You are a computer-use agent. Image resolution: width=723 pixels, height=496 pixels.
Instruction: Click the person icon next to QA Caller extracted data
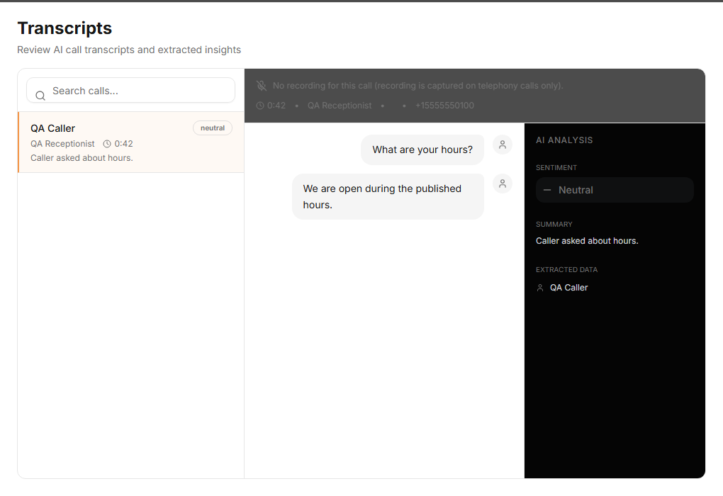[540, 288]
